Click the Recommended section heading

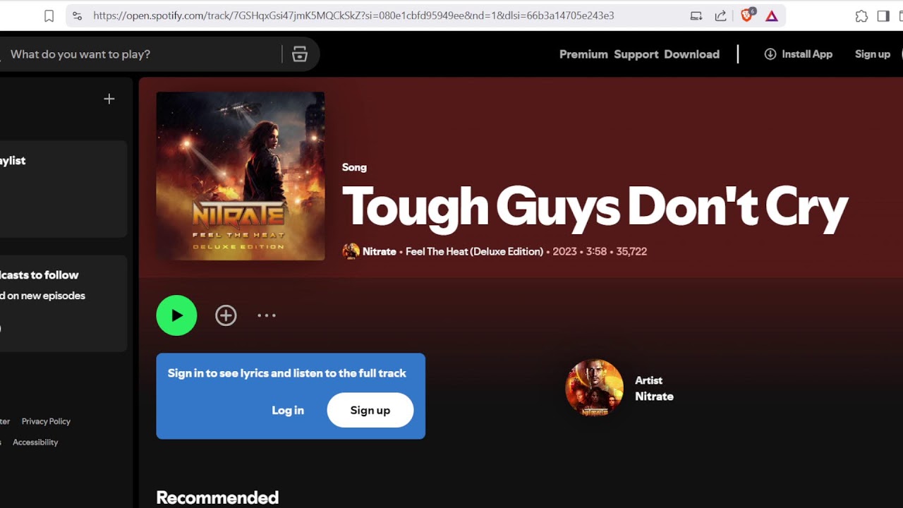point(217,497)
